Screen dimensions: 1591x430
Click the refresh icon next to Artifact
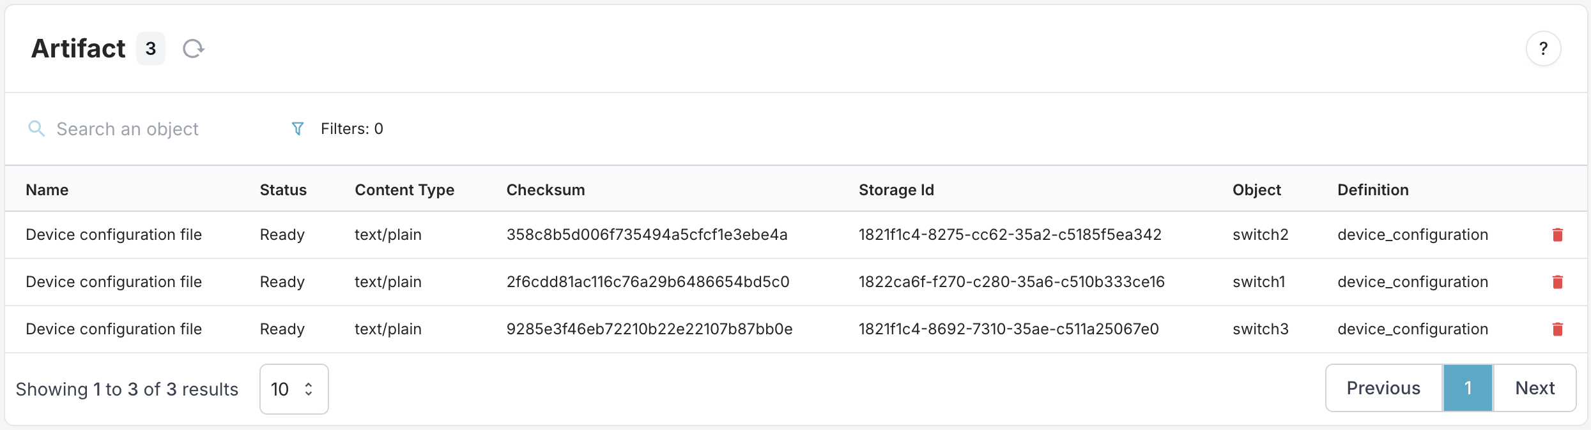193,48
